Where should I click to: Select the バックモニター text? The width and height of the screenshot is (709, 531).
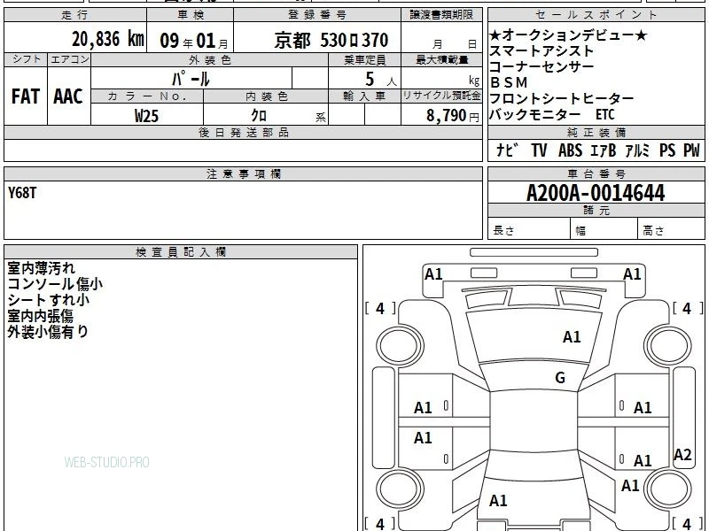pos(535,114)
